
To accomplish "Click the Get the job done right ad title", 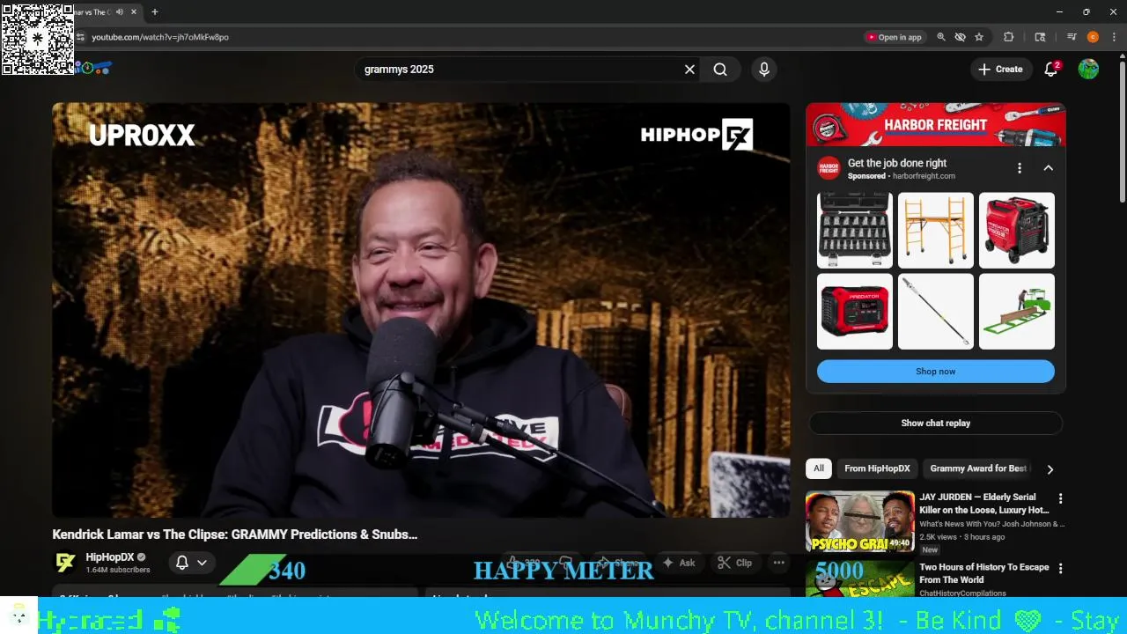I will pos(897,163).
